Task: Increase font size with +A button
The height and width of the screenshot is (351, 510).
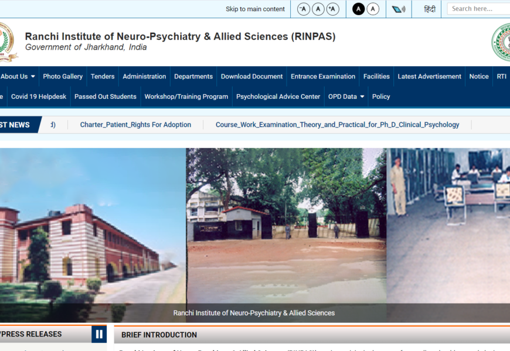Action: click(333, 9)
